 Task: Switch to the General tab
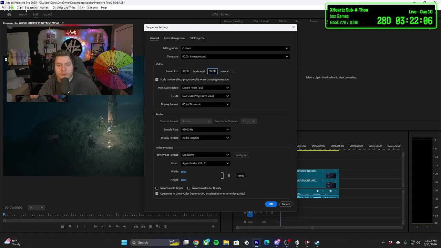click(154, 38)
